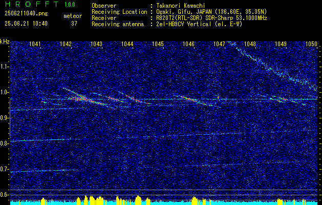
Task: Click the gray vertical marker bar beside 0.9
Action: click(x=10, y=118)
